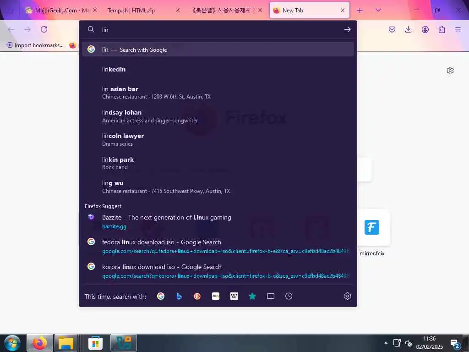Pick the lincoln lawyer suggestion
The width and height of the screenshot is (469, 352).
tap(218, 139)
